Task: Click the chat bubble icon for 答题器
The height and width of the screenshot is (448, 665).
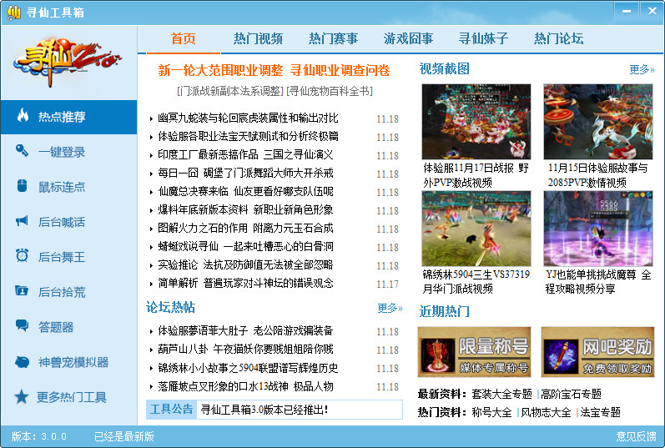Action: tap(22, 325)
